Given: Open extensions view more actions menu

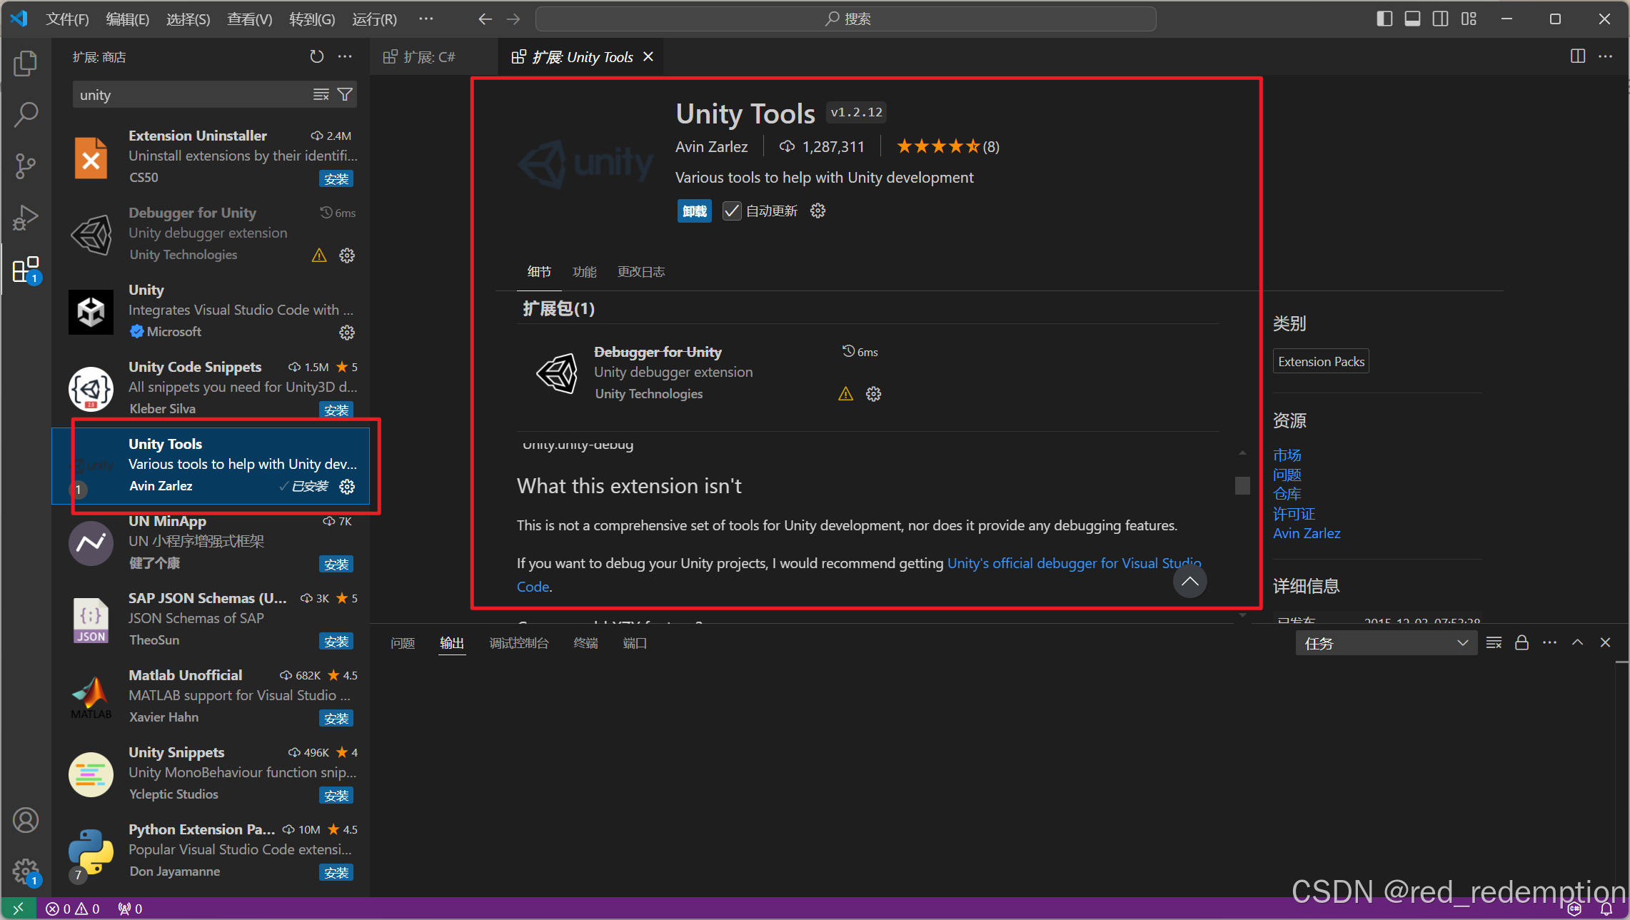Looking at the screenshot, I should point(345,56).
